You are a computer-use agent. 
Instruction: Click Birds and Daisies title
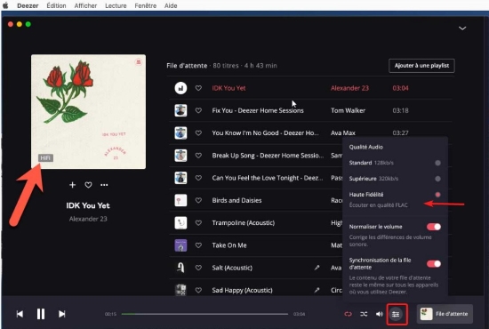click(x=236, y=201)
